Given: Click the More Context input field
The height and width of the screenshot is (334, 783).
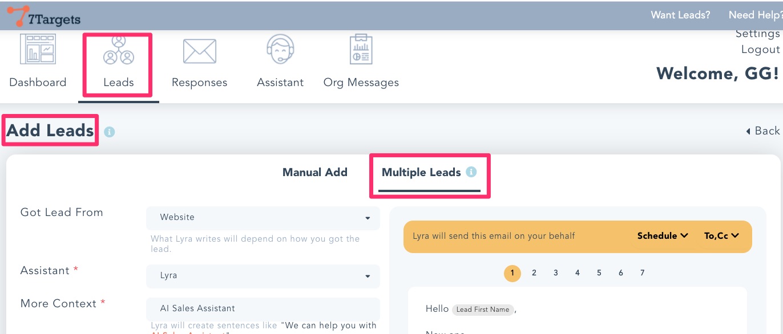Looking at the screenshot, I should 263,308.
